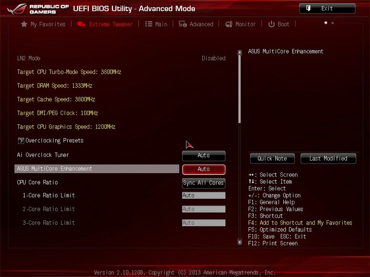Screen dimensions: 370x277
Task: Click the Overclocking Presets label
Action: 54,141
